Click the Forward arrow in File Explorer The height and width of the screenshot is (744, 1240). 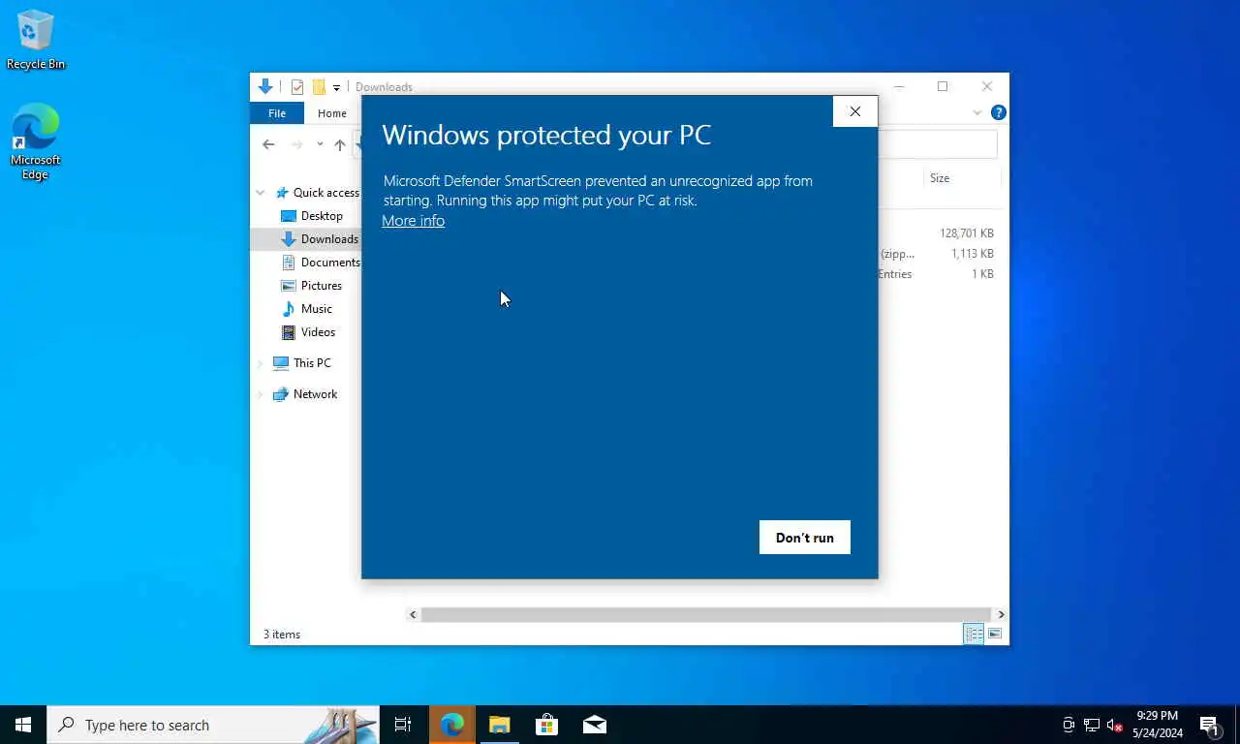point(296,144)
